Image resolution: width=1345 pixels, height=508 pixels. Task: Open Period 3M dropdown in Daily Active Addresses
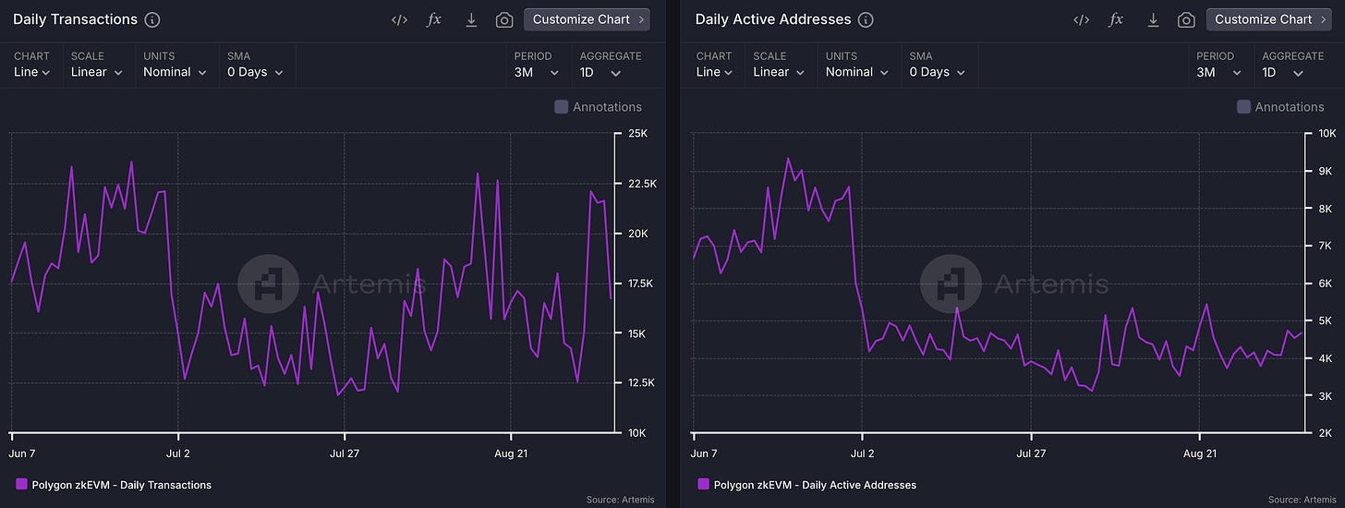(1220, 72)
